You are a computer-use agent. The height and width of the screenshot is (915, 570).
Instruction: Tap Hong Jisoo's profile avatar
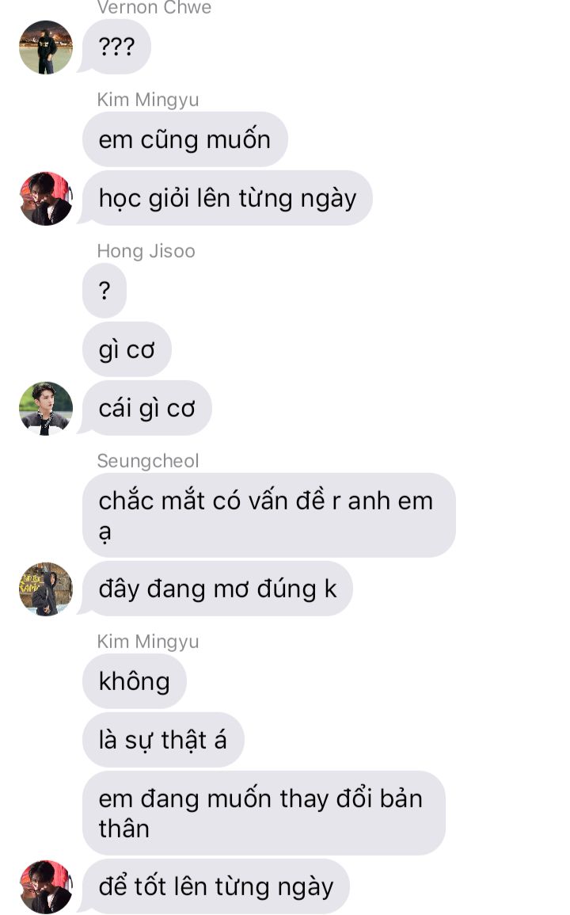click(46, 409)
